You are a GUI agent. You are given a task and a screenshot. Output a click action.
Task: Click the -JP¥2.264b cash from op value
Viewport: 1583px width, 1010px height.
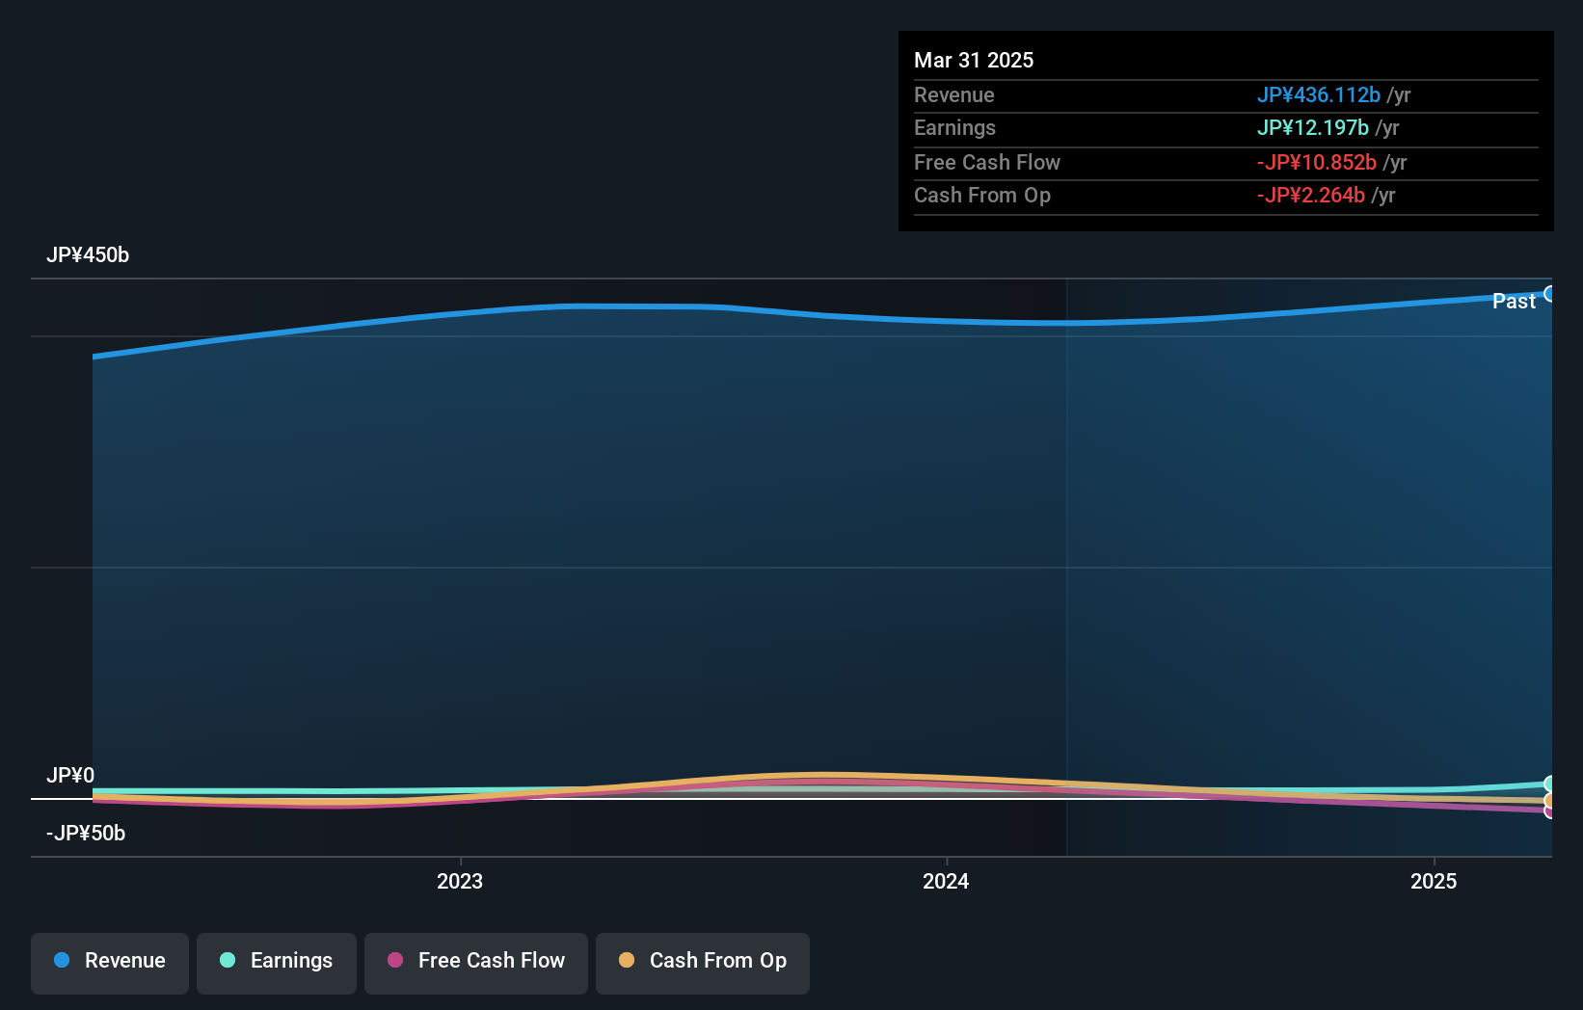click(x=1310, y=195)
